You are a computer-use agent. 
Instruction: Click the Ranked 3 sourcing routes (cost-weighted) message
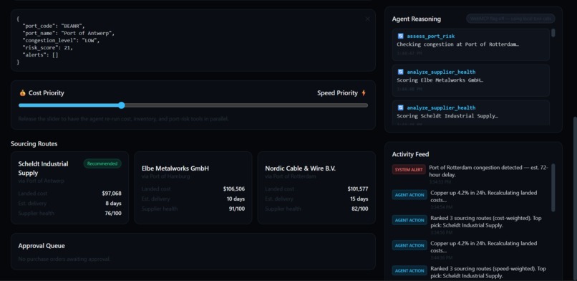(486, 222)
